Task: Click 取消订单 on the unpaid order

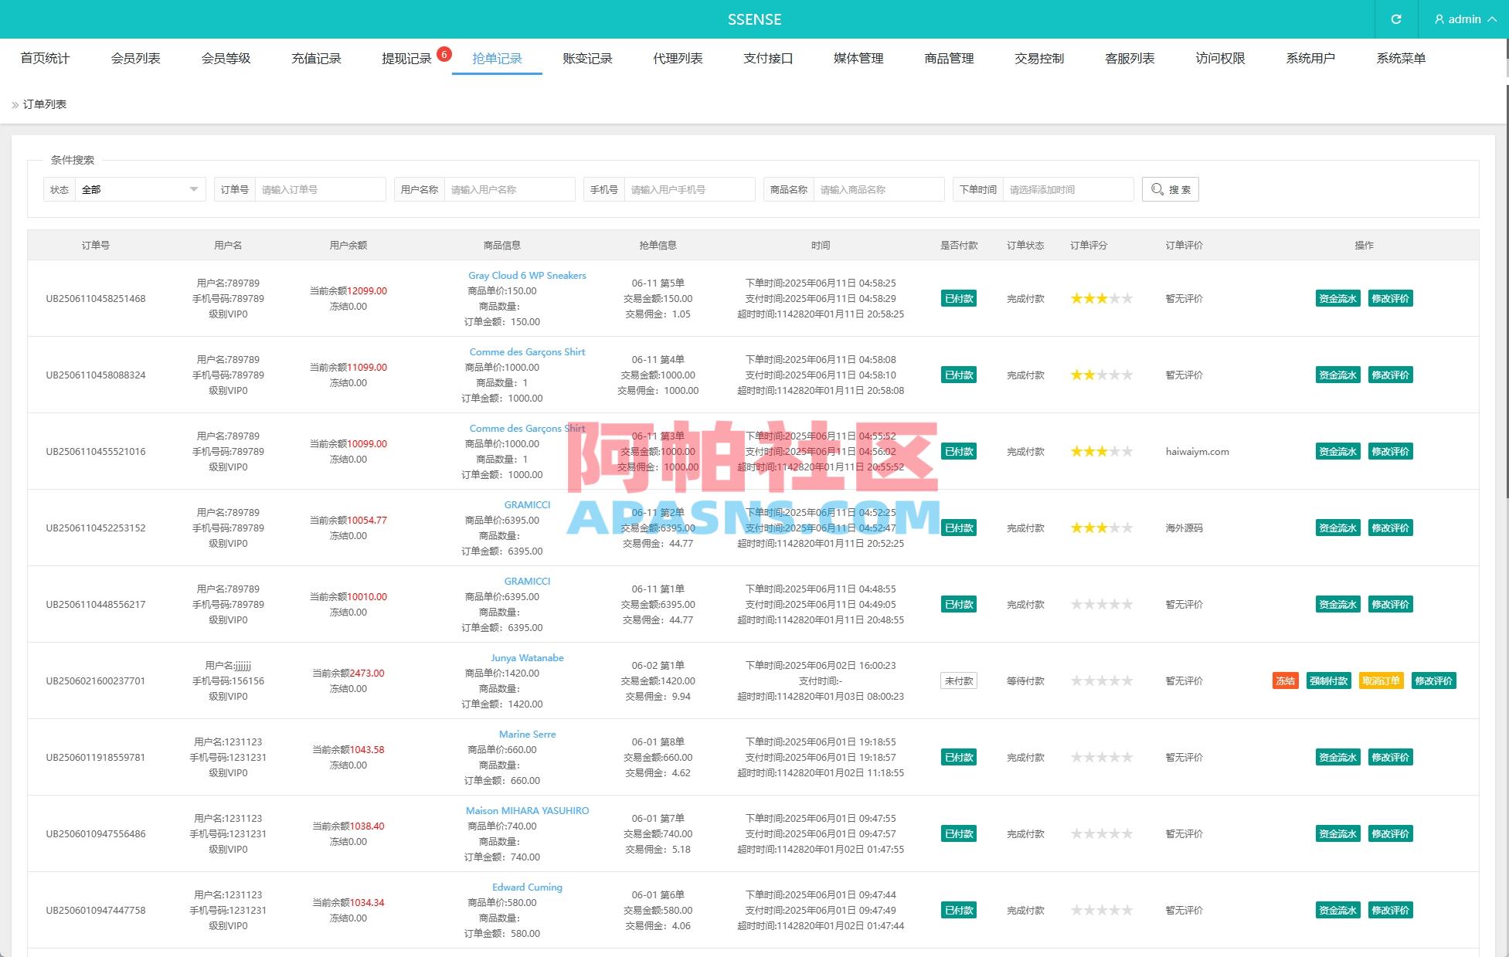Action: 1380,680
